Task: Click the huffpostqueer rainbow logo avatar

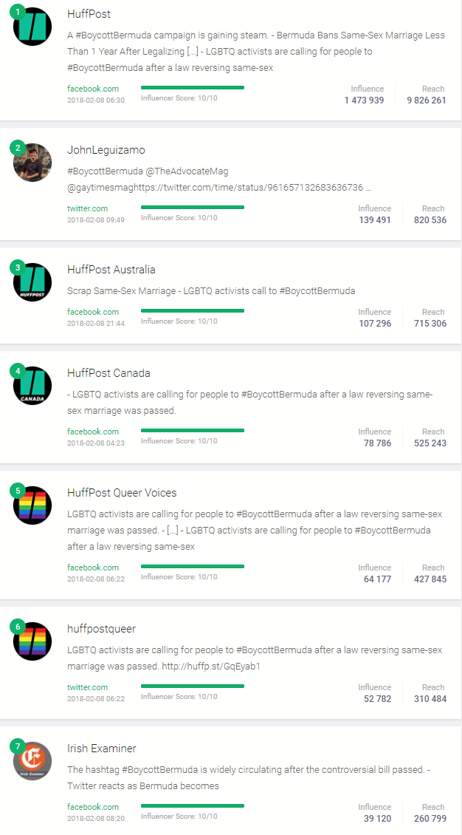Action: coord(32,641)
